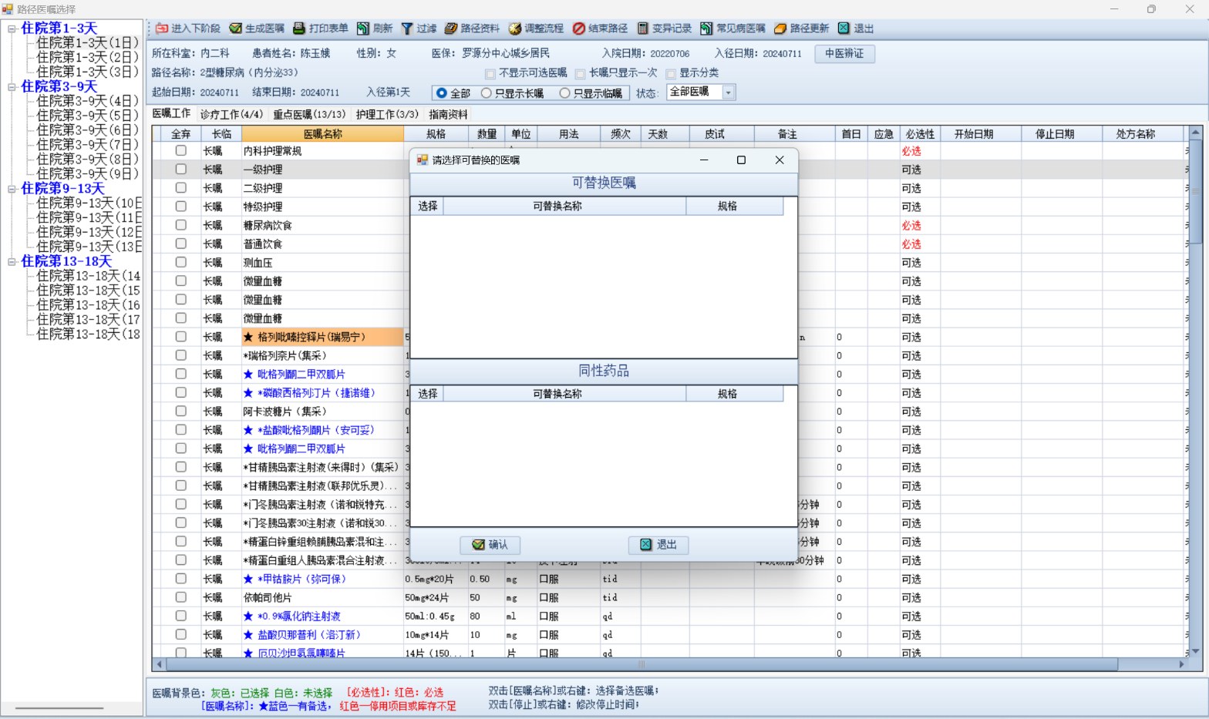Collapse the 住院第3-9天 tree node
Image resolution: width=1209 pixels, height=719 pixels.
click(x=12, y=87)
